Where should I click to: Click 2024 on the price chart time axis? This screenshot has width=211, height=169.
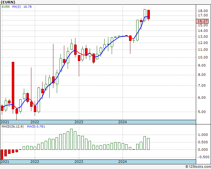123,122
